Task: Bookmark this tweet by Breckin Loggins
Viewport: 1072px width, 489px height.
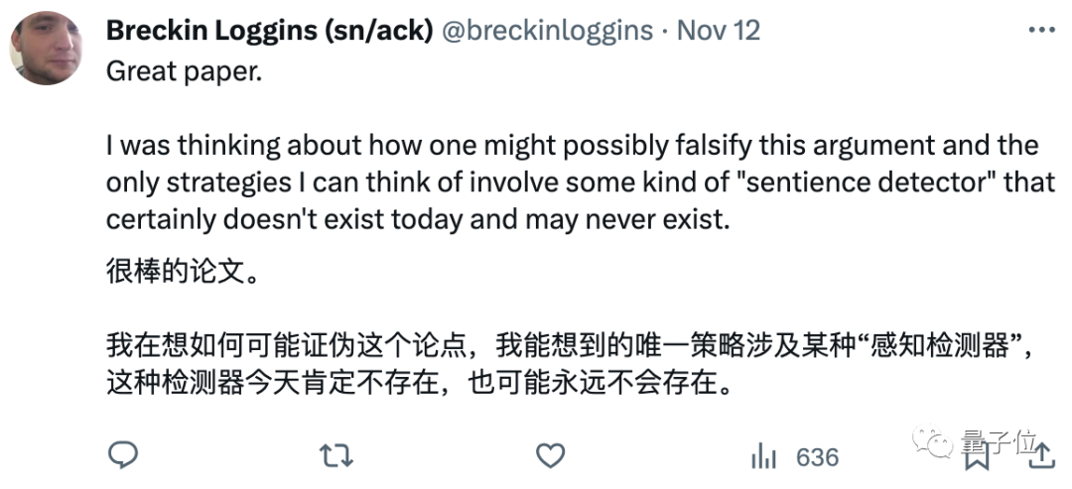Action: (x=975, y=457)
